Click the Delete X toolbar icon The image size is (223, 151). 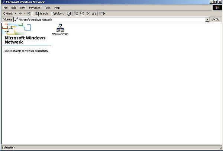pos(88,14)
